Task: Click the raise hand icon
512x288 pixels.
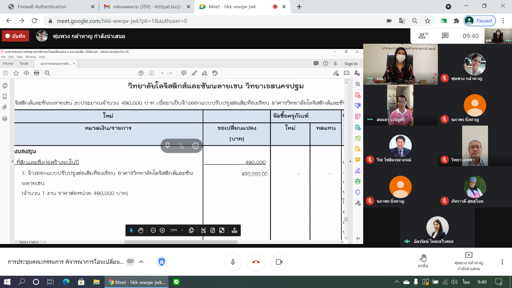Action: click(423, 258)
